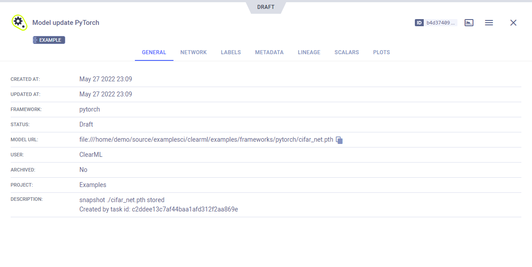This screenshot has width=532, height=267.
Task: Show the Scalars tab
Action: (x=347, y=52)
